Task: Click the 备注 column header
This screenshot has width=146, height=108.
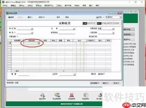Action: click(100, 41)
